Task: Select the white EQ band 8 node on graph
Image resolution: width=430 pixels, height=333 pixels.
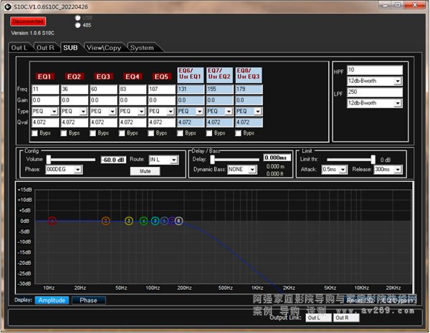Action: point(178,221)
